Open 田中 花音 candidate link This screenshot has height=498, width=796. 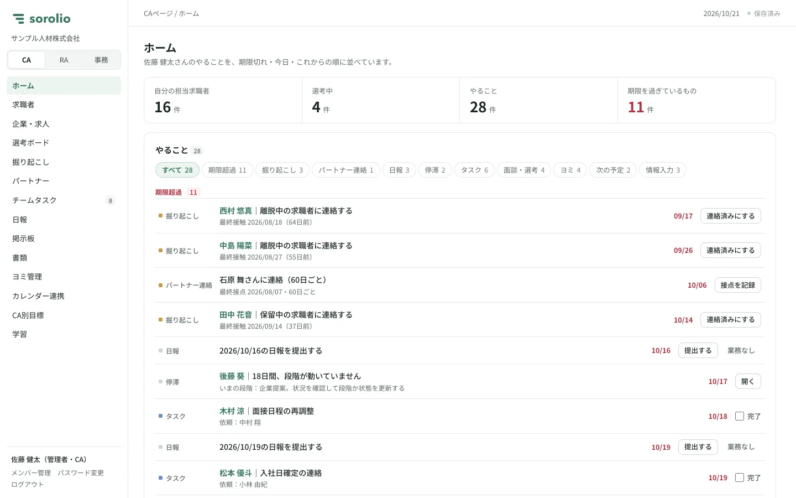pos(235,315)
